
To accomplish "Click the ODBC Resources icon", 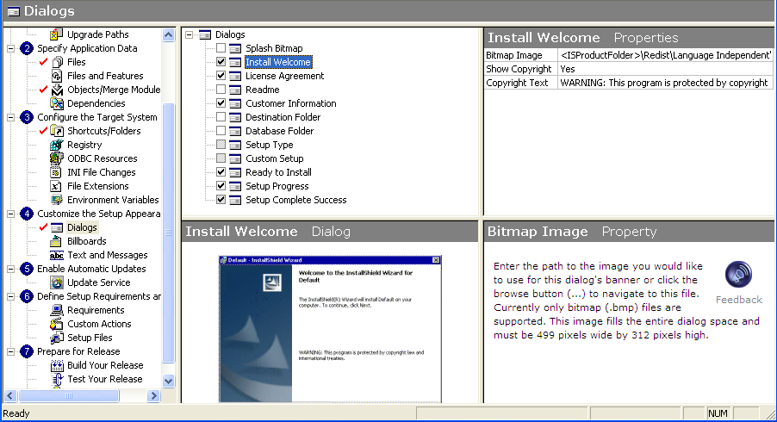I will point(57,158).
